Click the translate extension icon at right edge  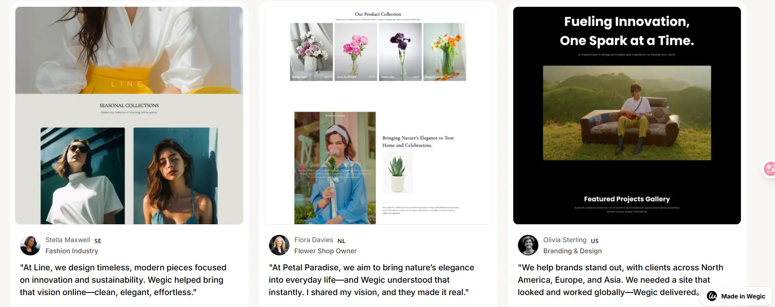[769, 169]
